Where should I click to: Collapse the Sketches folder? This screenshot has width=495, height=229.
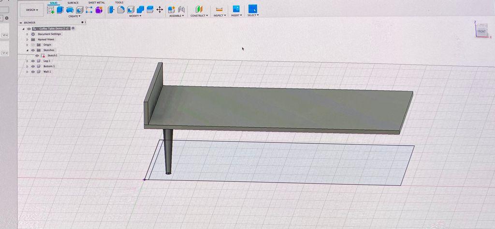click(x=27, y=50)
